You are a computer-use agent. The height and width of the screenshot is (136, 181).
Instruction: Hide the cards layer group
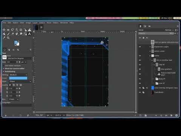coord(140,56)
